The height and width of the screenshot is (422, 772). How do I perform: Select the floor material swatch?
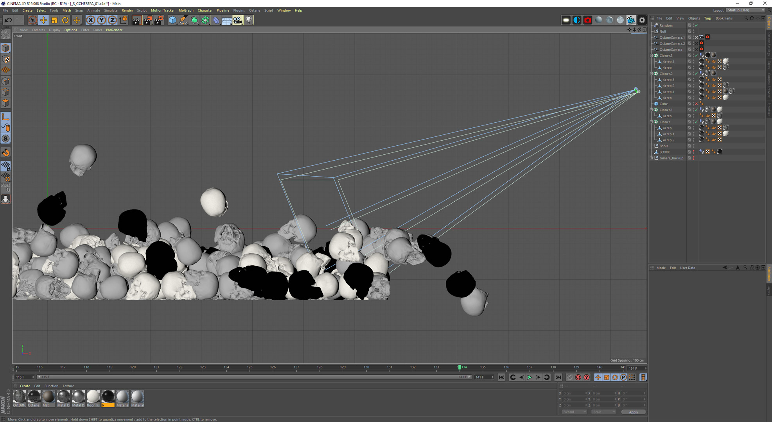click(93, 397)
